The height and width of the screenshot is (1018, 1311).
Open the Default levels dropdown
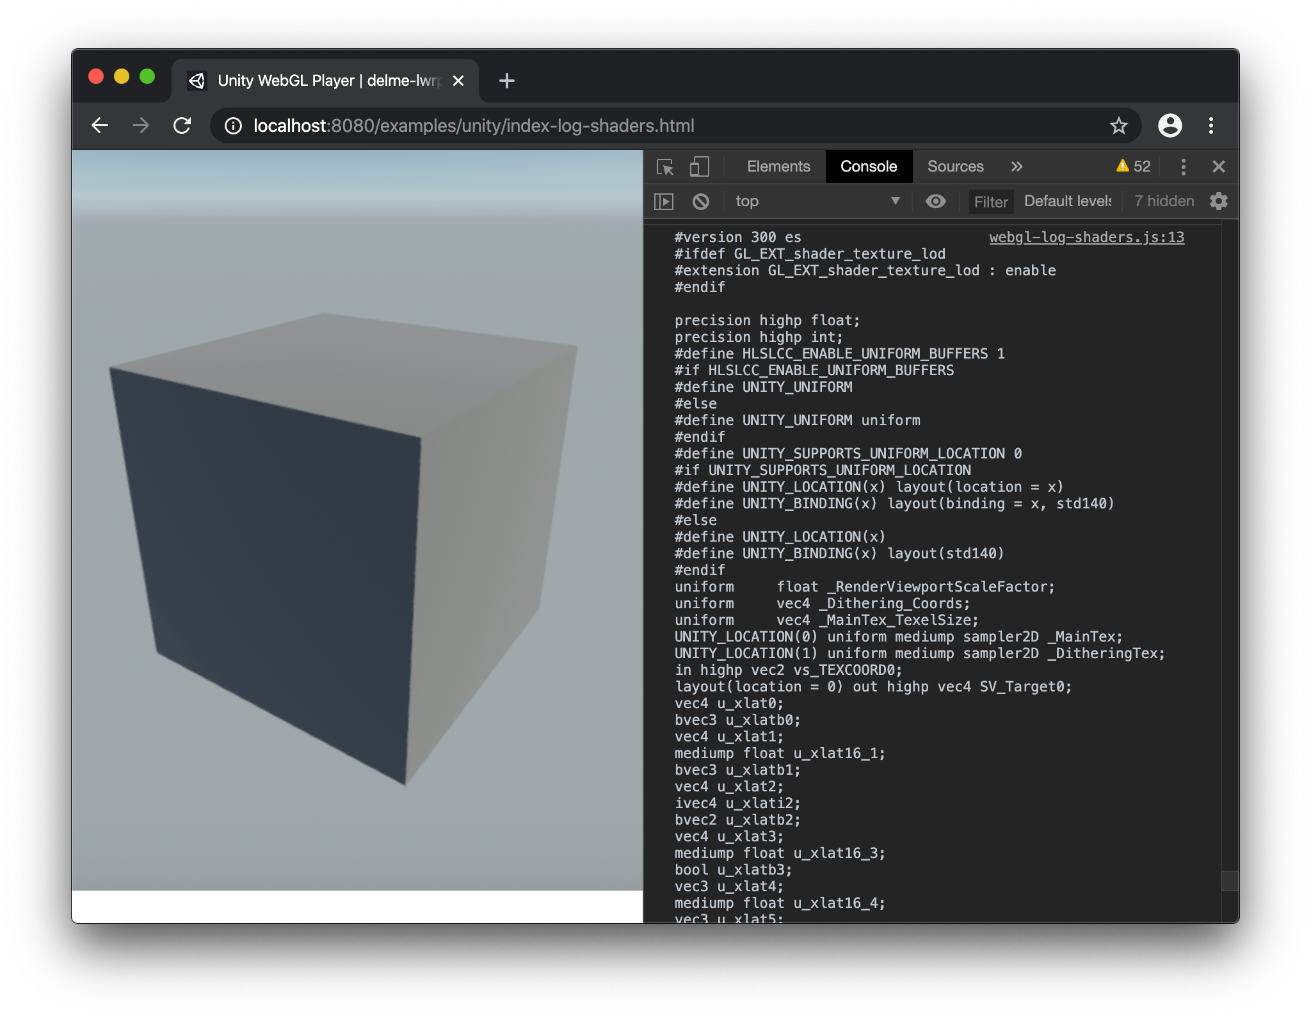click(1067, 202)
